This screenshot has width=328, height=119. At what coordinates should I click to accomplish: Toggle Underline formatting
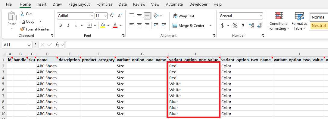pos(76,25)
